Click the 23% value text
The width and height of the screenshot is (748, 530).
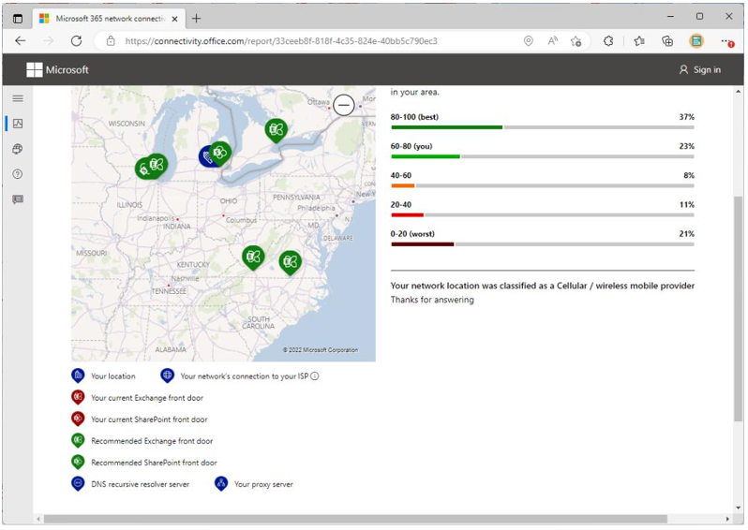(686, 146)
